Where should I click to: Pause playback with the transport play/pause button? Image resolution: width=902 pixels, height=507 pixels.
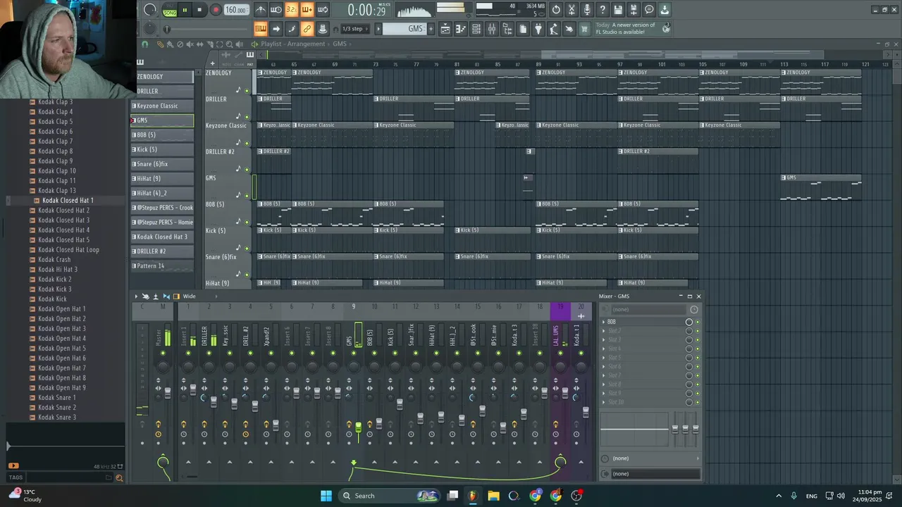coord(185,10)
